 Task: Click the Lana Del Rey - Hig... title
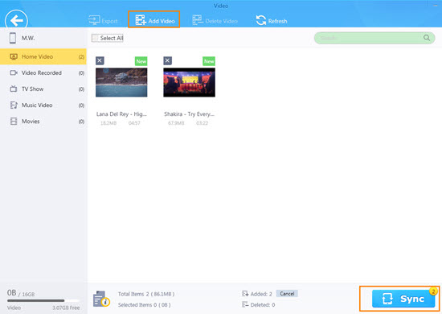click(x=121, y=114)
